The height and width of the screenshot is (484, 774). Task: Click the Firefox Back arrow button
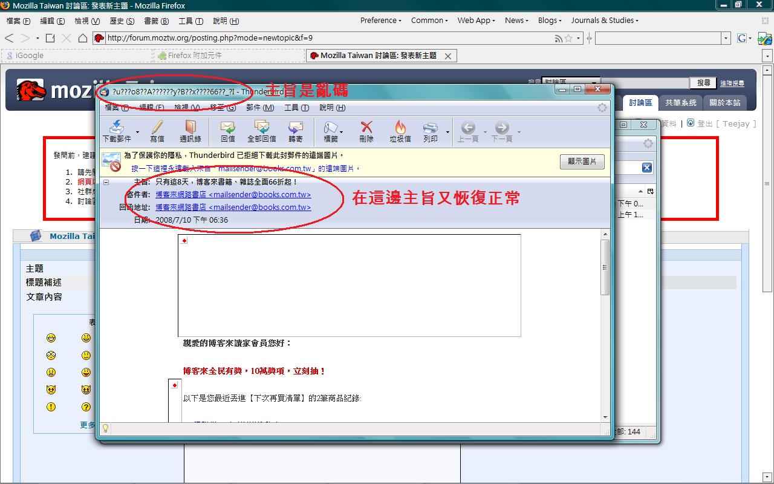click(10, 38)
